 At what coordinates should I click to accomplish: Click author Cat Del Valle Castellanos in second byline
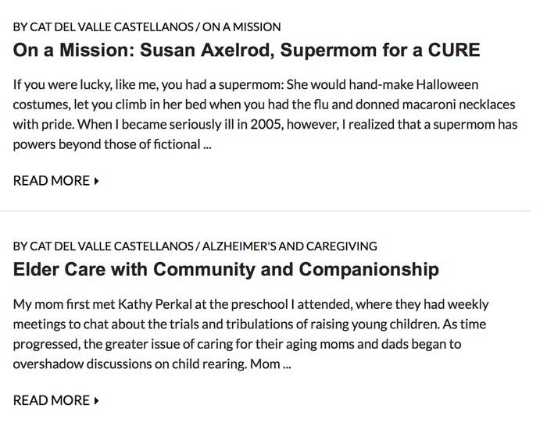tap(112, 246)
